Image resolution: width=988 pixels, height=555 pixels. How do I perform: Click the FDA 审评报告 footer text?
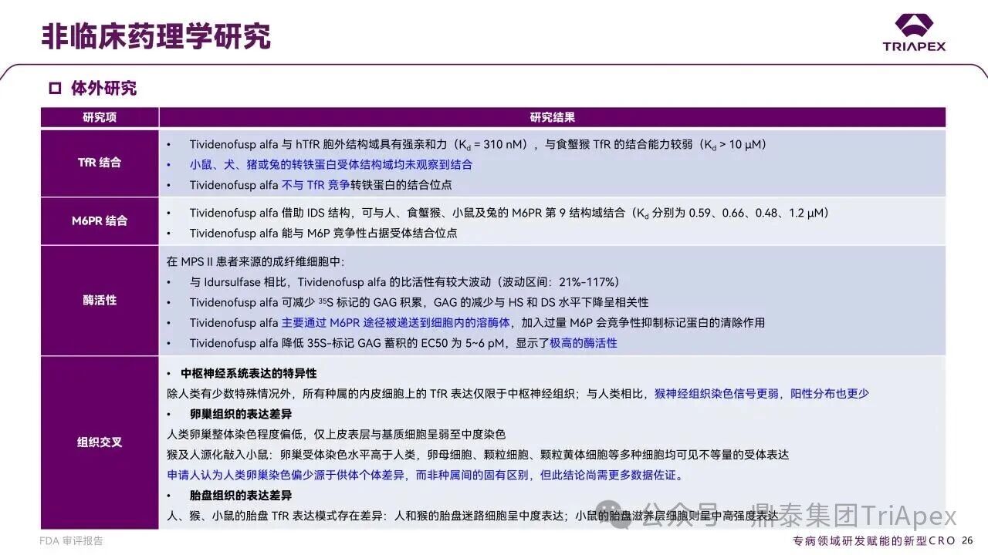[x=71, y=541]
